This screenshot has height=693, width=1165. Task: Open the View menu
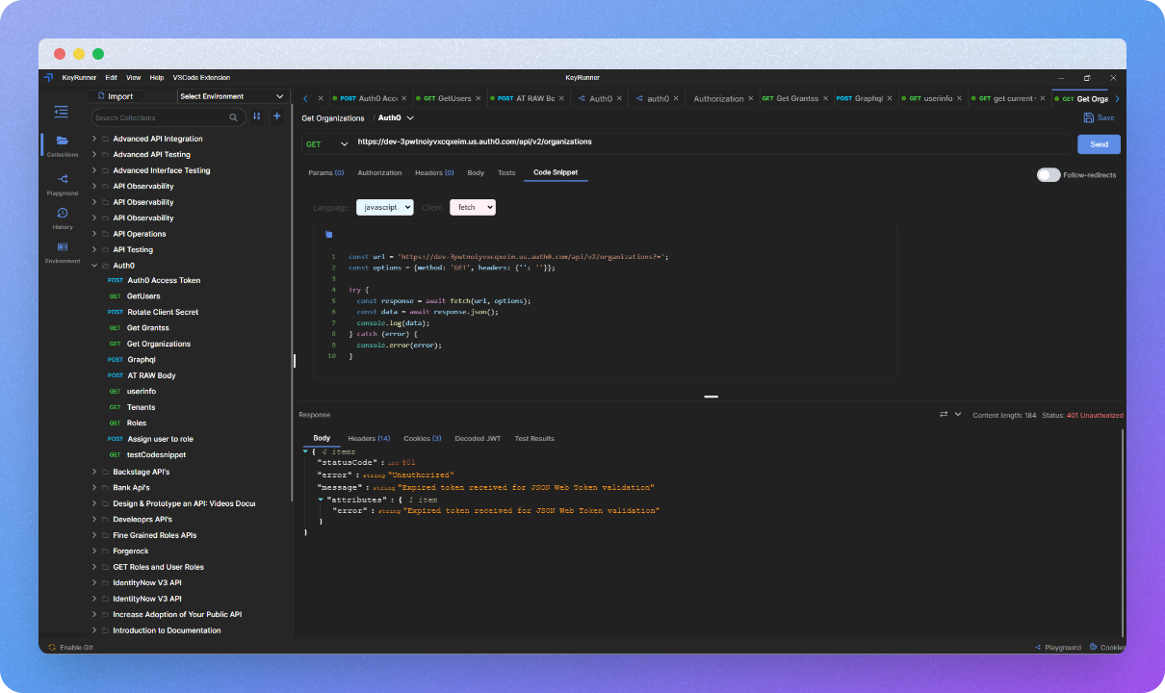[x=134, y=77]
